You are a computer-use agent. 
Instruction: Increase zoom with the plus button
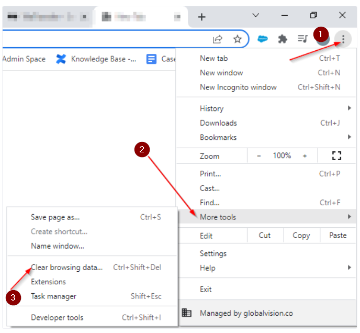coord(305,156)
